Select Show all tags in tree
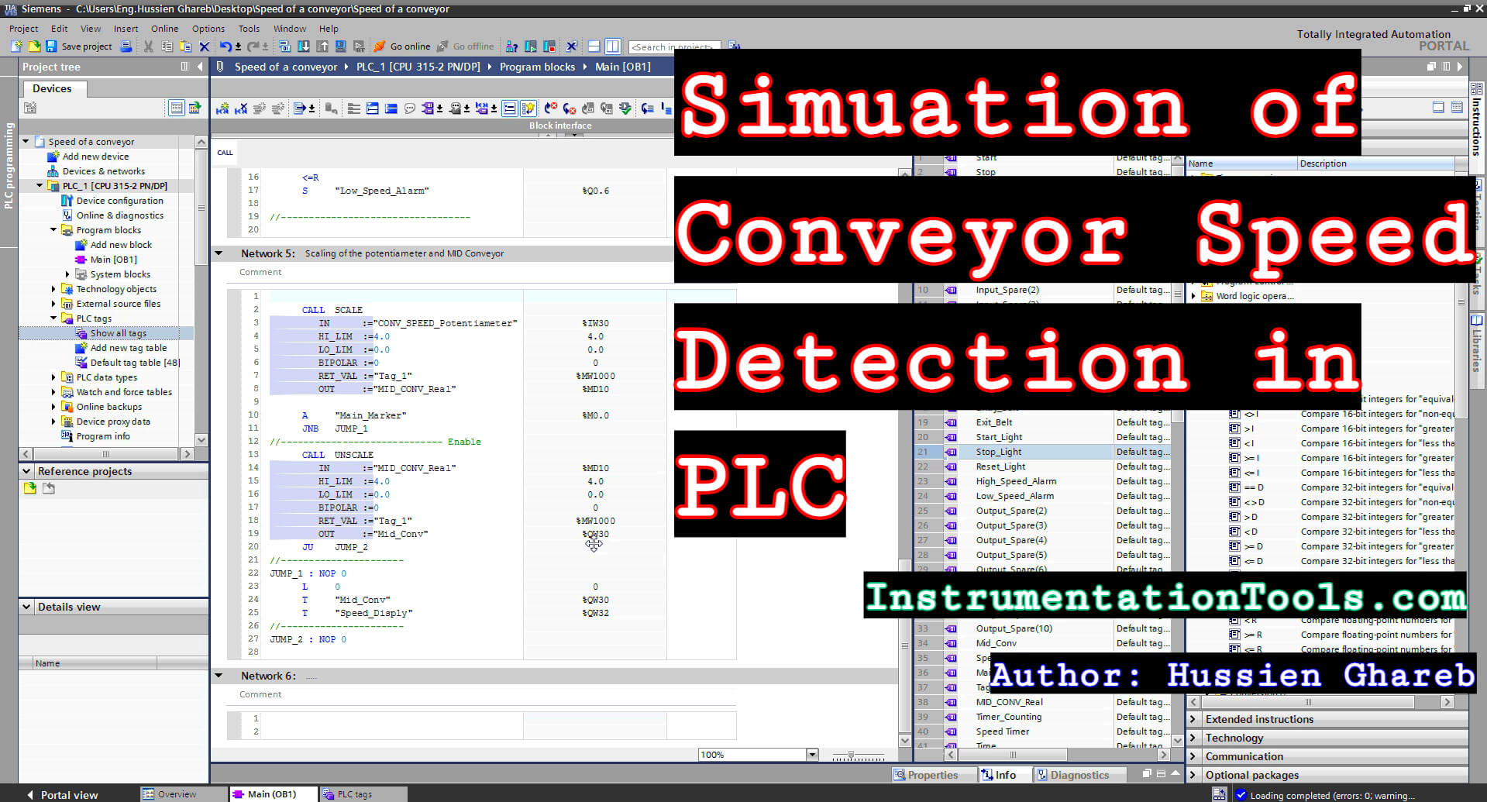The height and width of the screenshot is (802, 1487). tap(118, 333)
